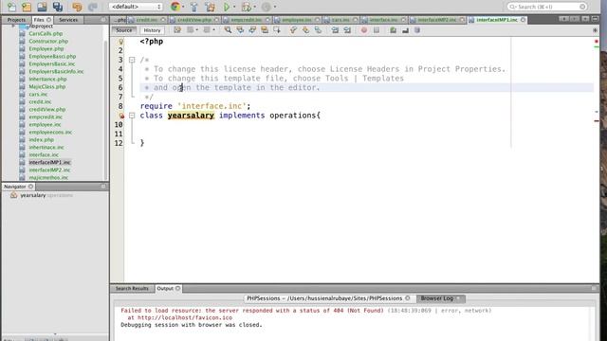The height and width of the screenshot is (341, 607).
Task: Collapse the yearsalary class fold at line 9
Action: (x=132, y=116)
